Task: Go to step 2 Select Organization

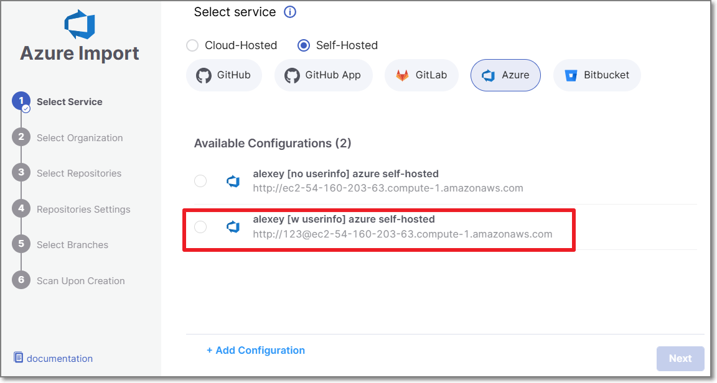Action: (79, 138)
